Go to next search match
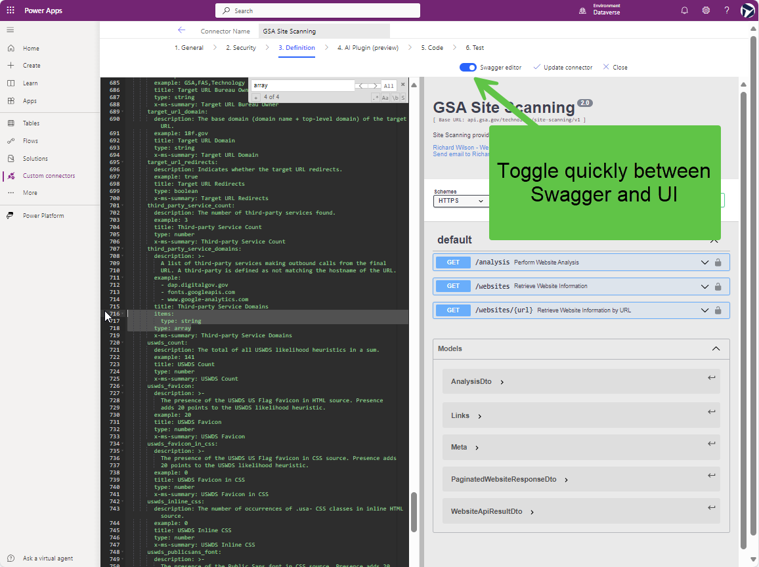Viewport: 759px width, 567px height. tap(374, 85)
